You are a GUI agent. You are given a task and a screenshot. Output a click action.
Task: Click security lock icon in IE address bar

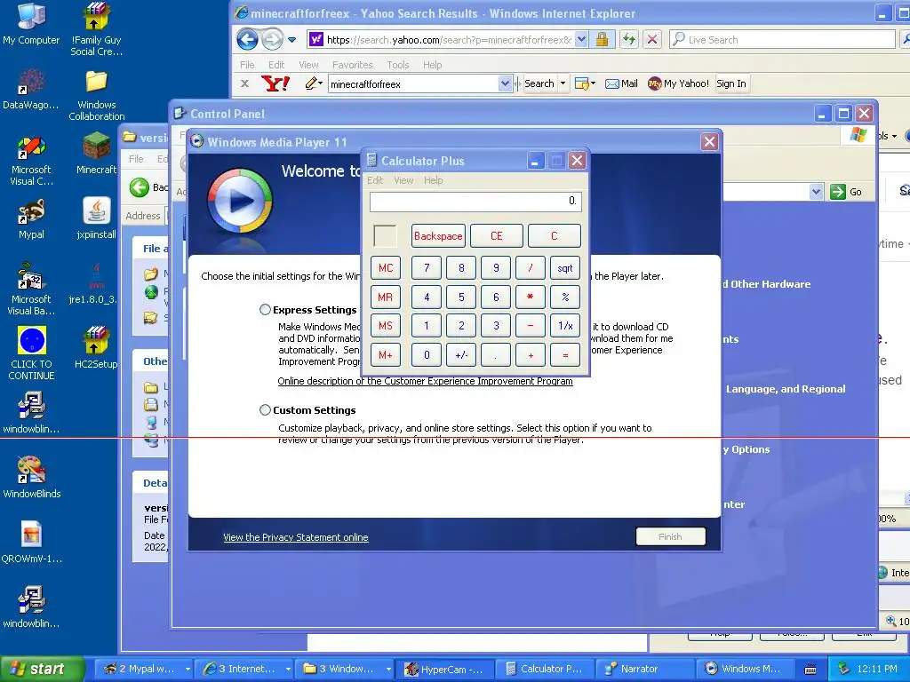pos(602,39)
